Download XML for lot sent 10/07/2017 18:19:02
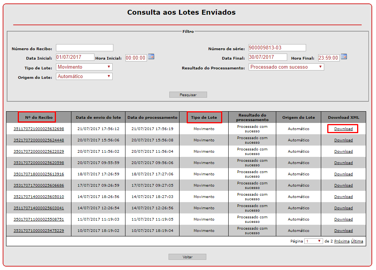This screenshot has height=270, width=376. pyautogui.click(x=344, y=231)
